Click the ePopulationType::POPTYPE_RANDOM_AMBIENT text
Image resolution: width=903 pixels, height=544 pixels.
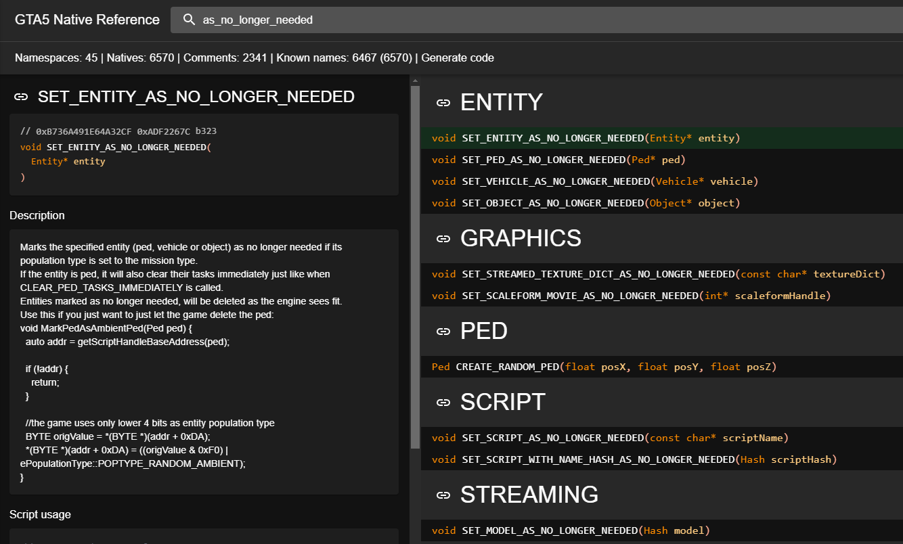coord(131,463)
